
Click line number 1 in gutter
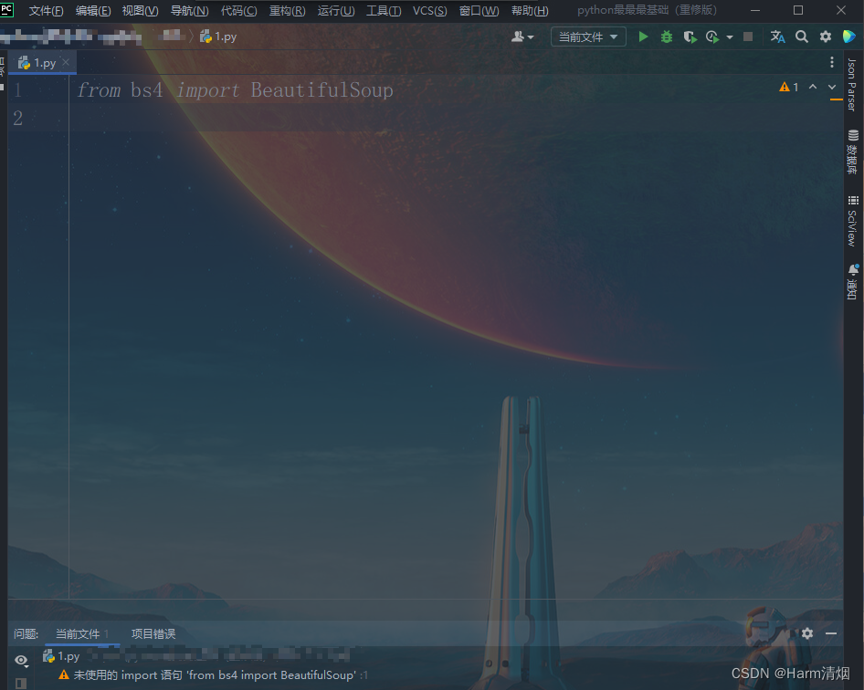coord(17,89)
